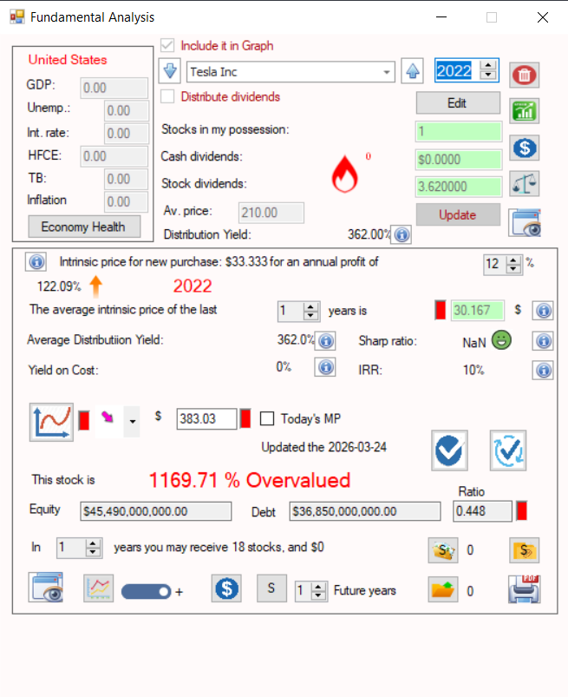Image resolution: width=568 pixels, height=697 pixels.
Task: Click the 'United States' heading
Action: point(68,60)
